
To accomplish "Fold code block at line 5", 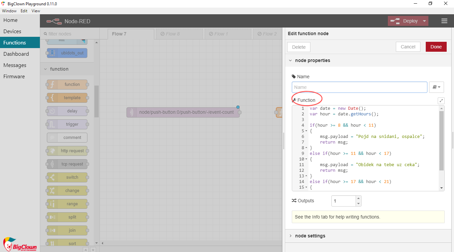I will (306, 131).
